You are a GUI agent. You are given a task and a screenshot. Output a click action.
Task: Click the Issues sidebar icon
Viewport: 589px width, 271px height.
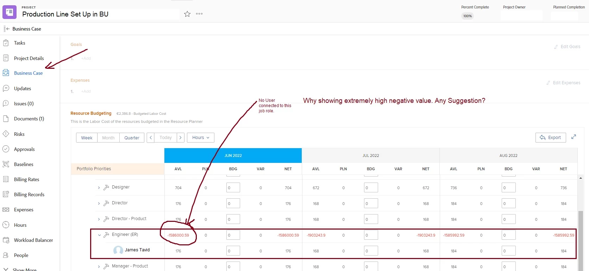pyautogui.click(x=6, y=104)
